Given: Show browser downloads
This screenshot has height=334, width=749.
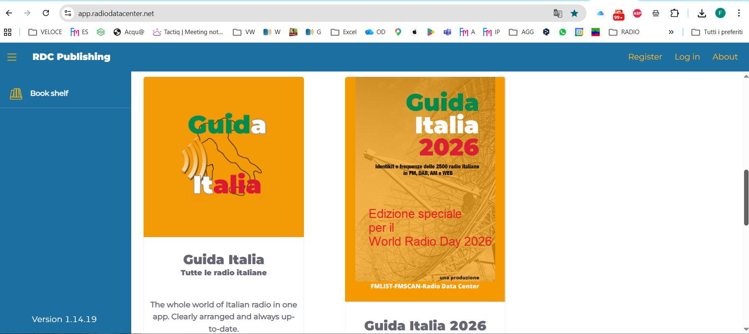Looking at the screenshot, I should point(702,13).
